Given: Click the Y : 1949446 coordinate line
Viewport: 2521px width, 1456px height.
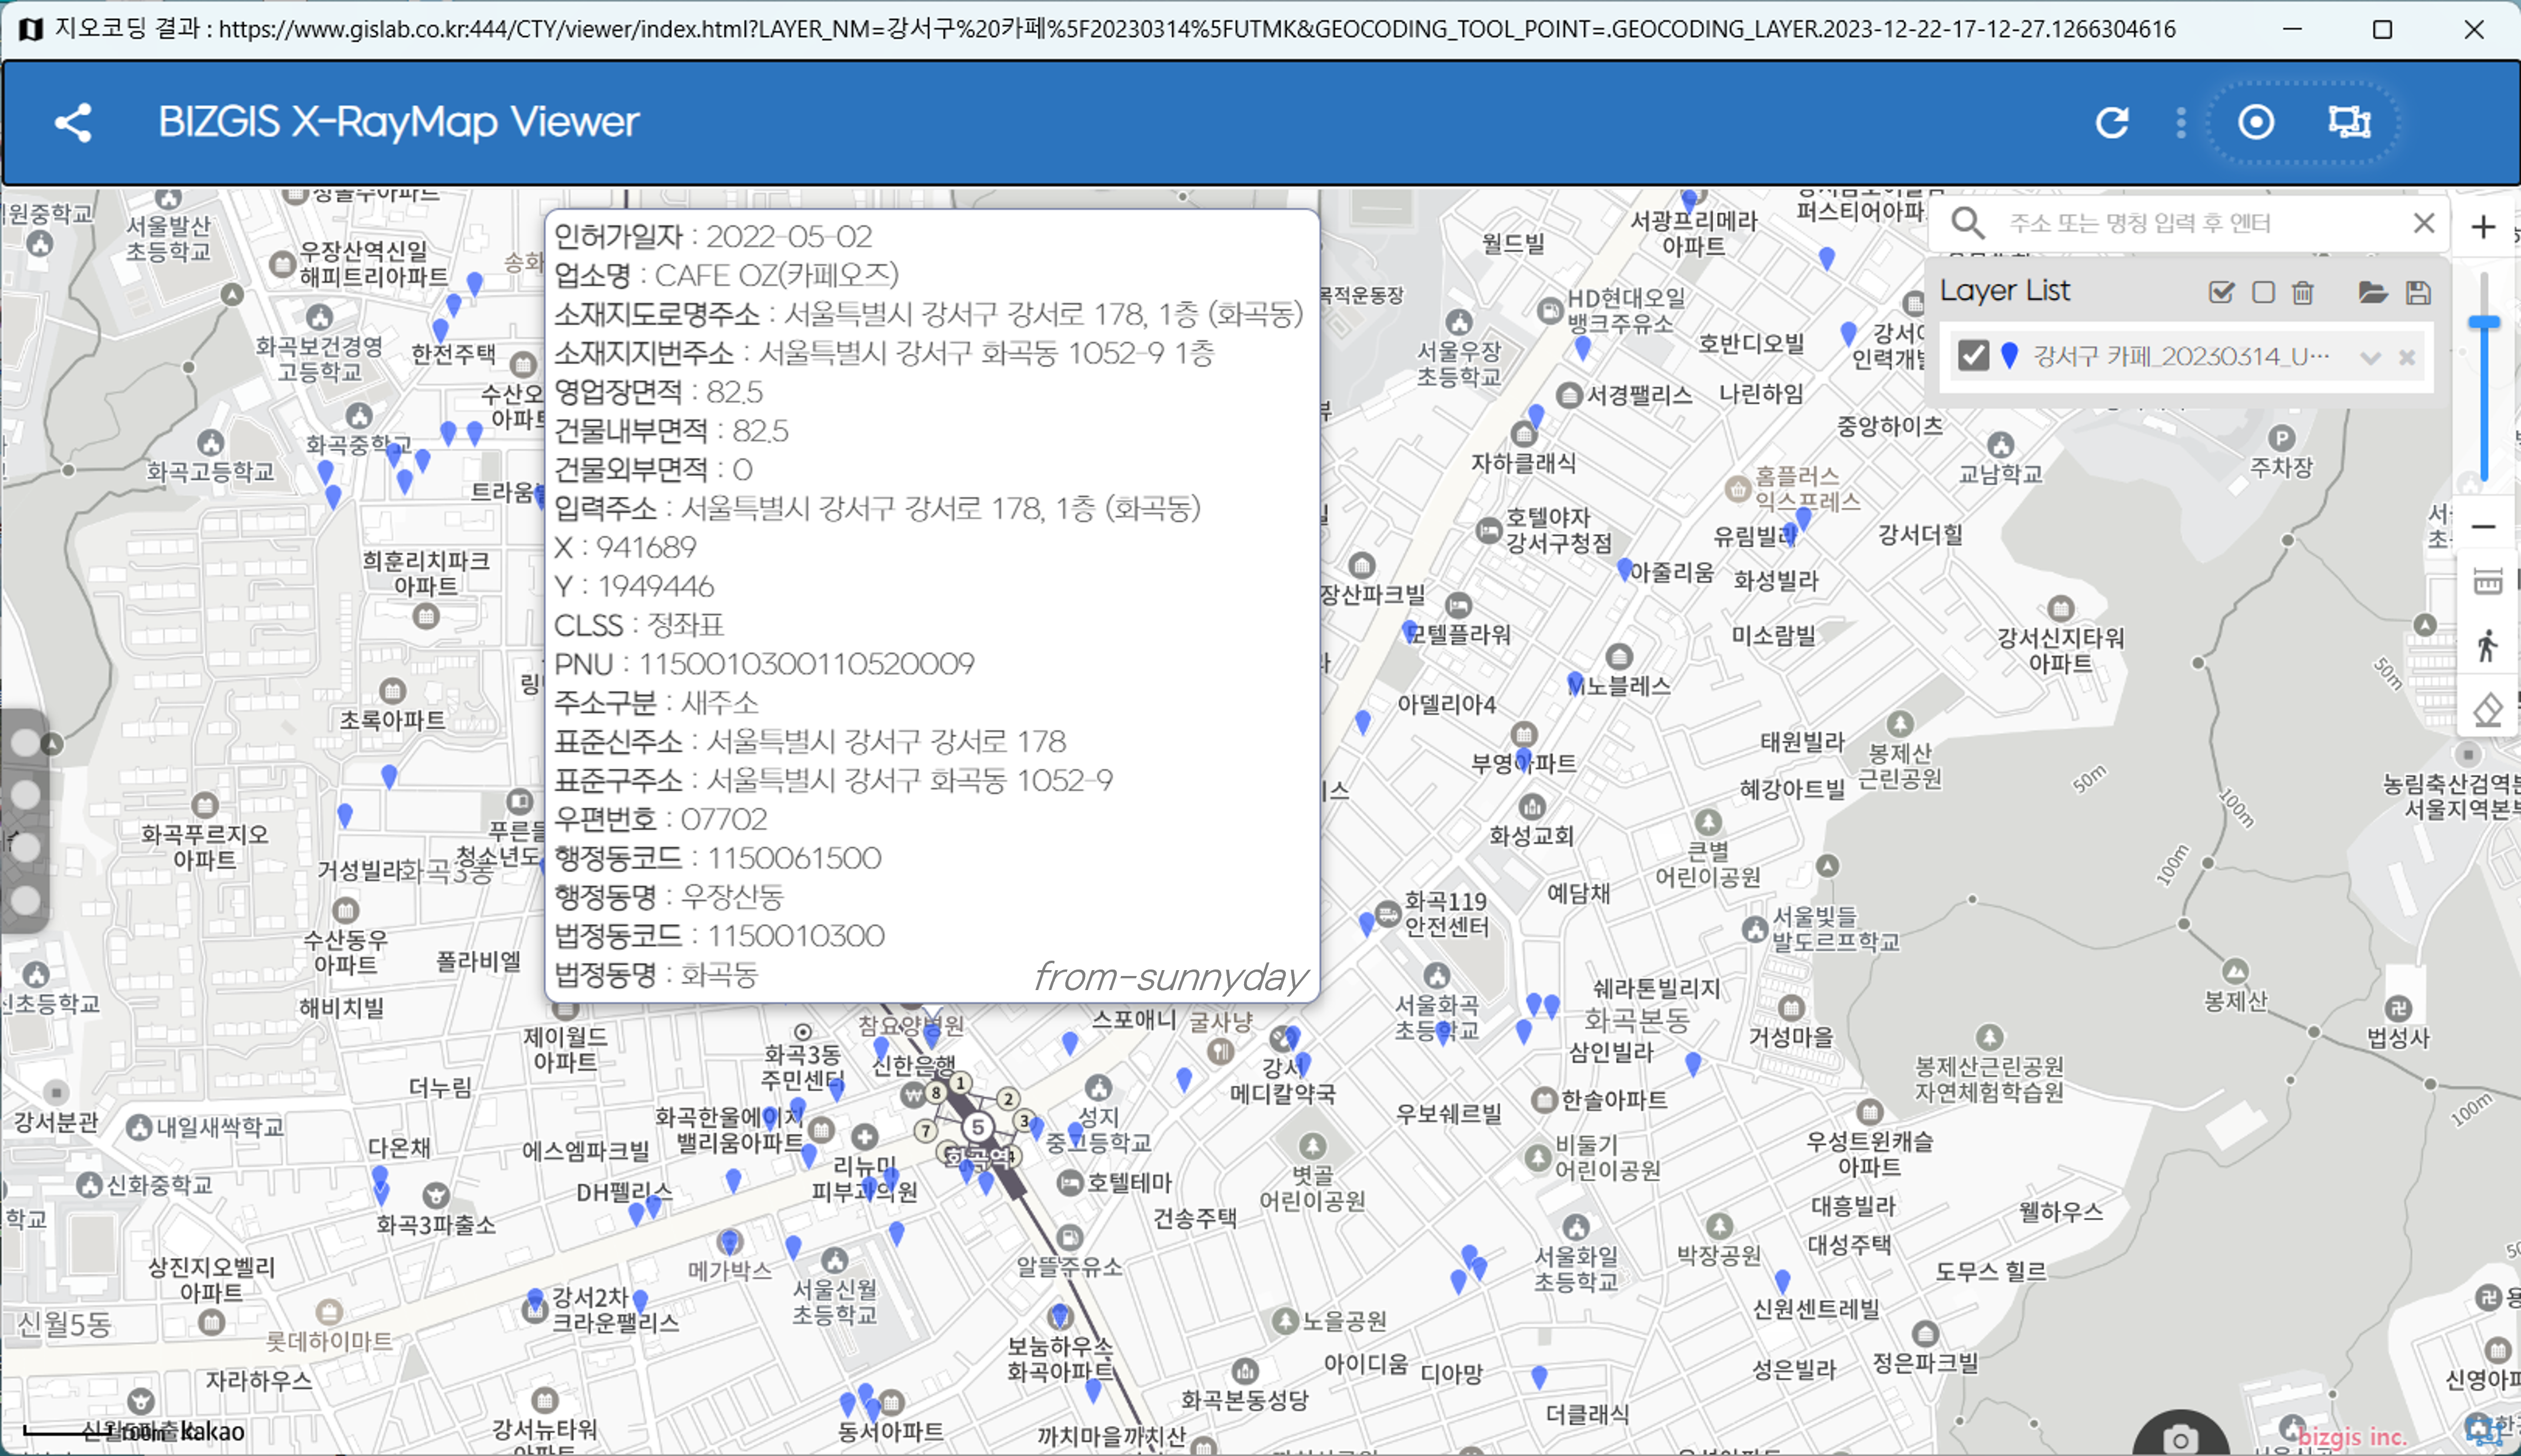Looking at the screenshot, I should 634,586.
